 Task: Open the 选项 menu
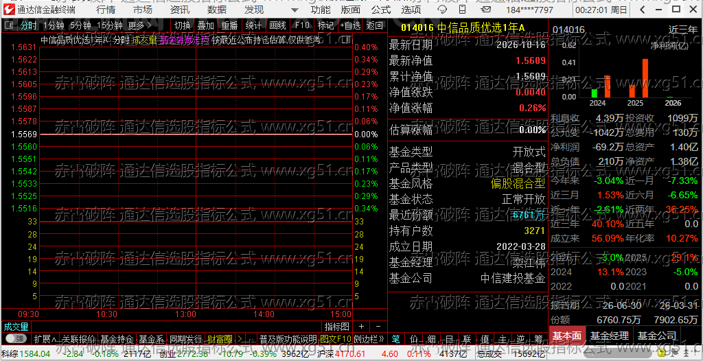point(411,10)
